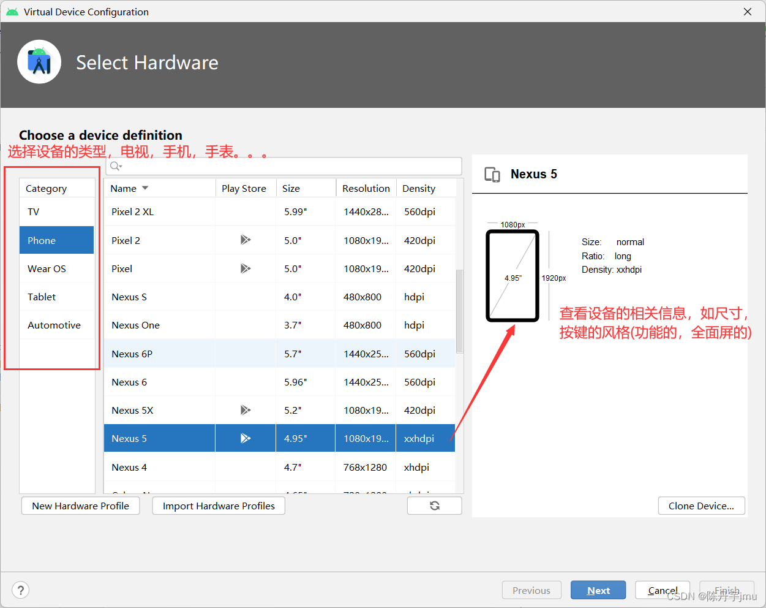
Task: Click the Density column header
Action: point(426,188)
